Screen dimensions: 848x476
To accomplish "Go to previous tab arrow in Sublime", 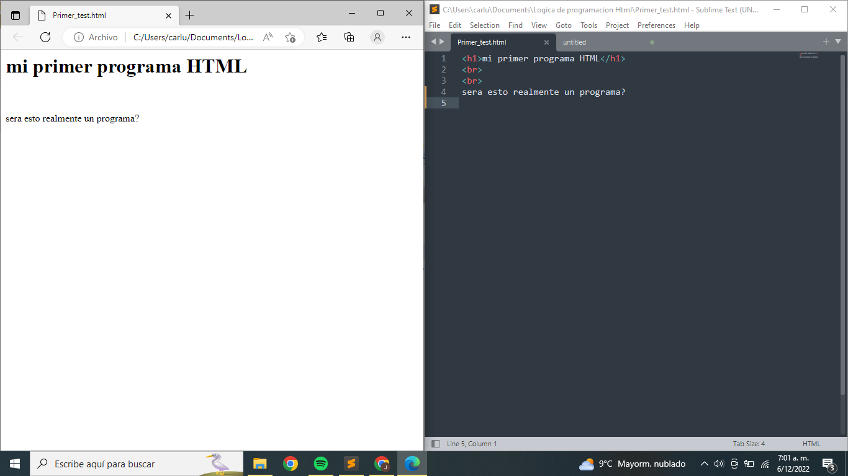I will point(433,42).
